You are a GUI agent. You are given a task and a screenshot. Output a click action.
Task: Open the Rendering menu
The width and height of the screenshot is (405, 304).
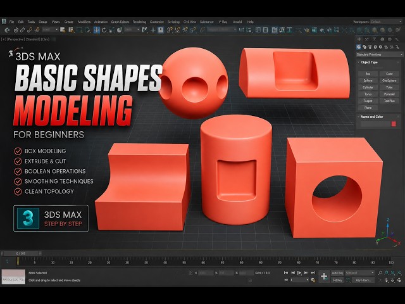pyautogui.click(x=139, y=22)
